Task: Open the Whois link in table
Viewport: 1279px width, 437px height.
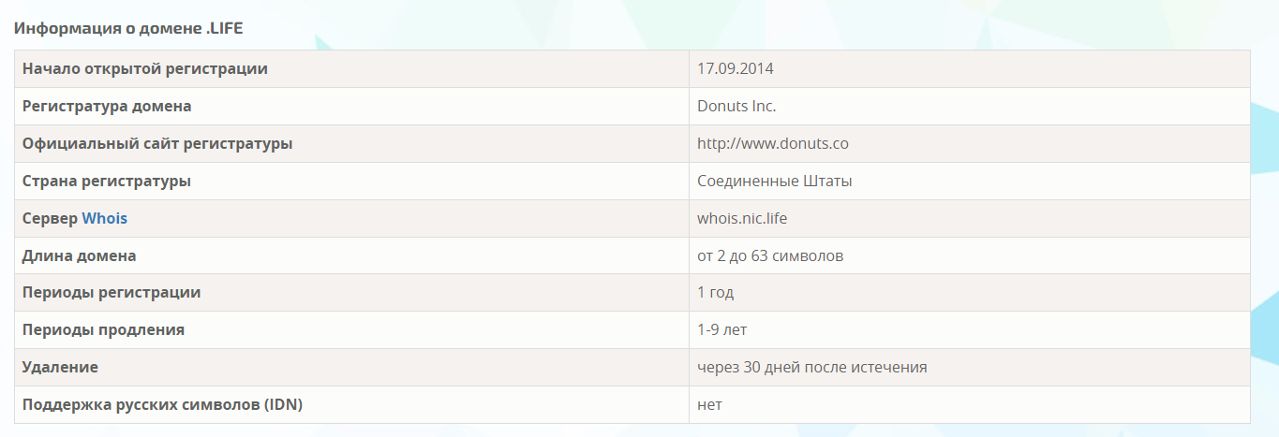Action: coord(104,218)
